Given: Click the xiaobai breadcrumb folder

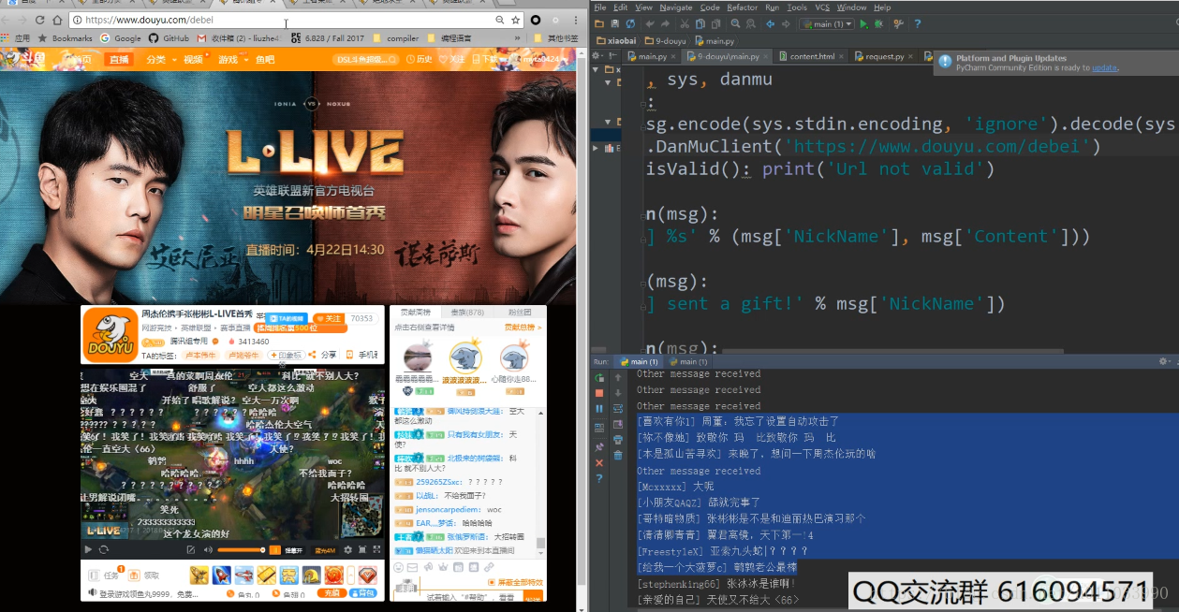Looking at the screenshot, I should 615,41.
